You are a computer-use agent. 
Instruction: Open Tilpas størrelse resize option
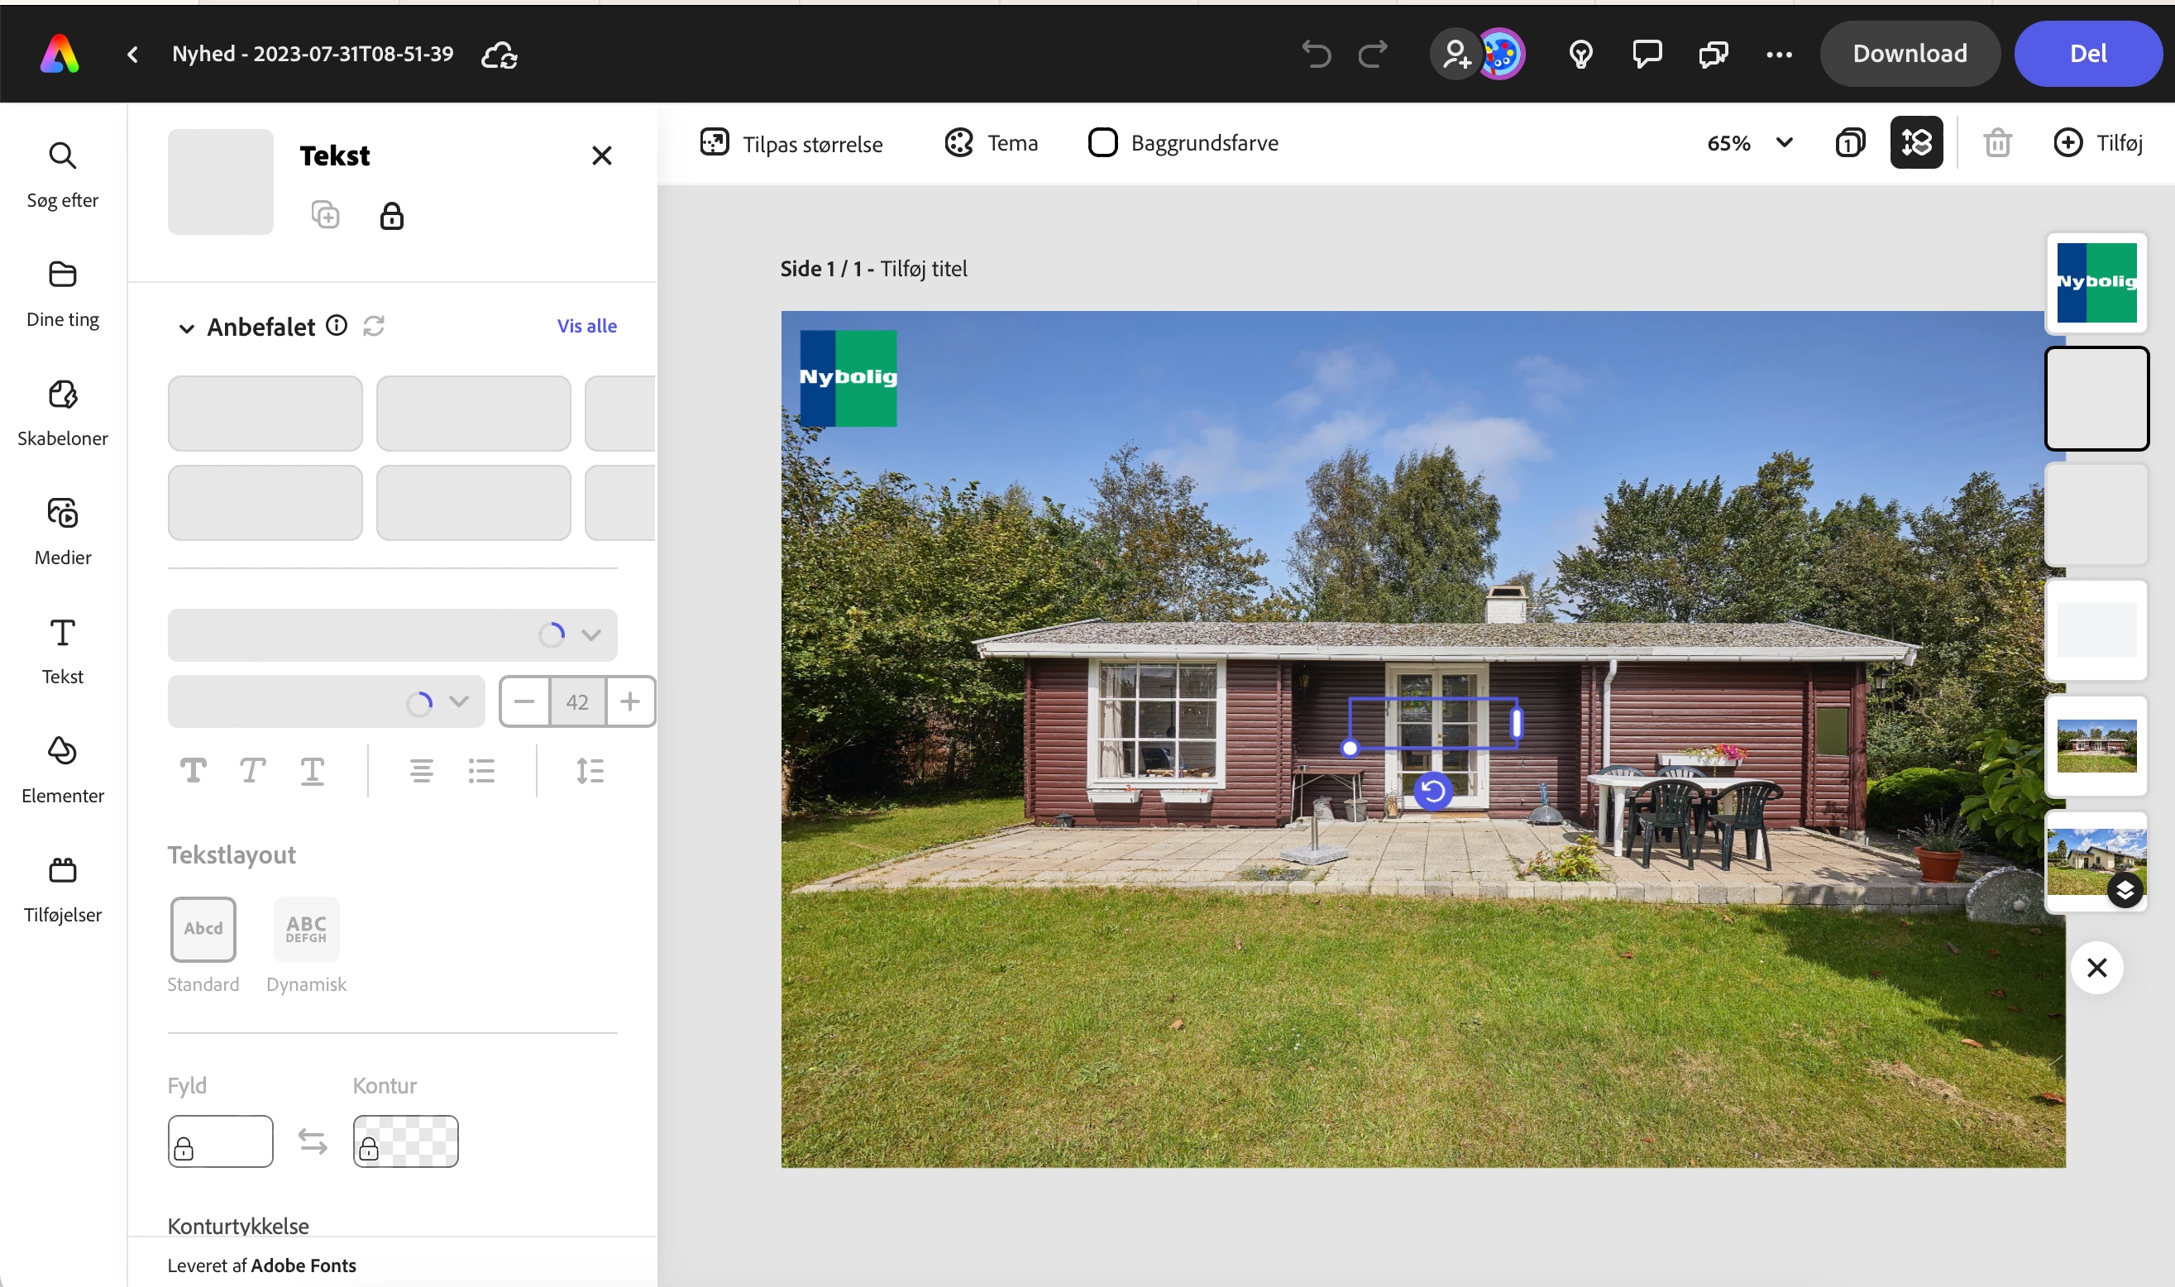tap(791, 143)
